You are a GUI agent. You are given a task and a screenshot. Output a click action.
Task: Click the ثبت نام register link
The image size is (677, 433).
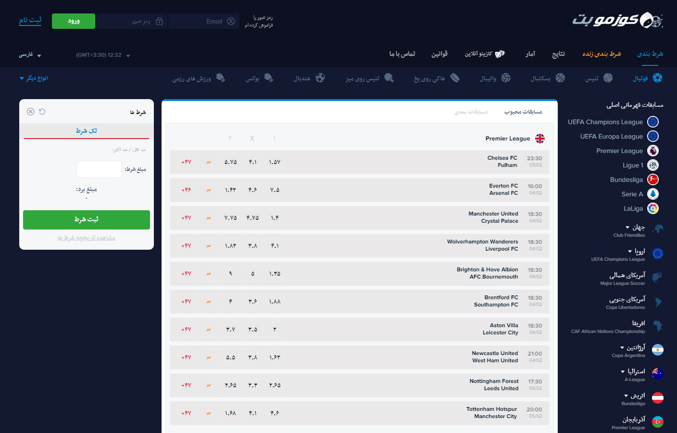tap(30, 20)
